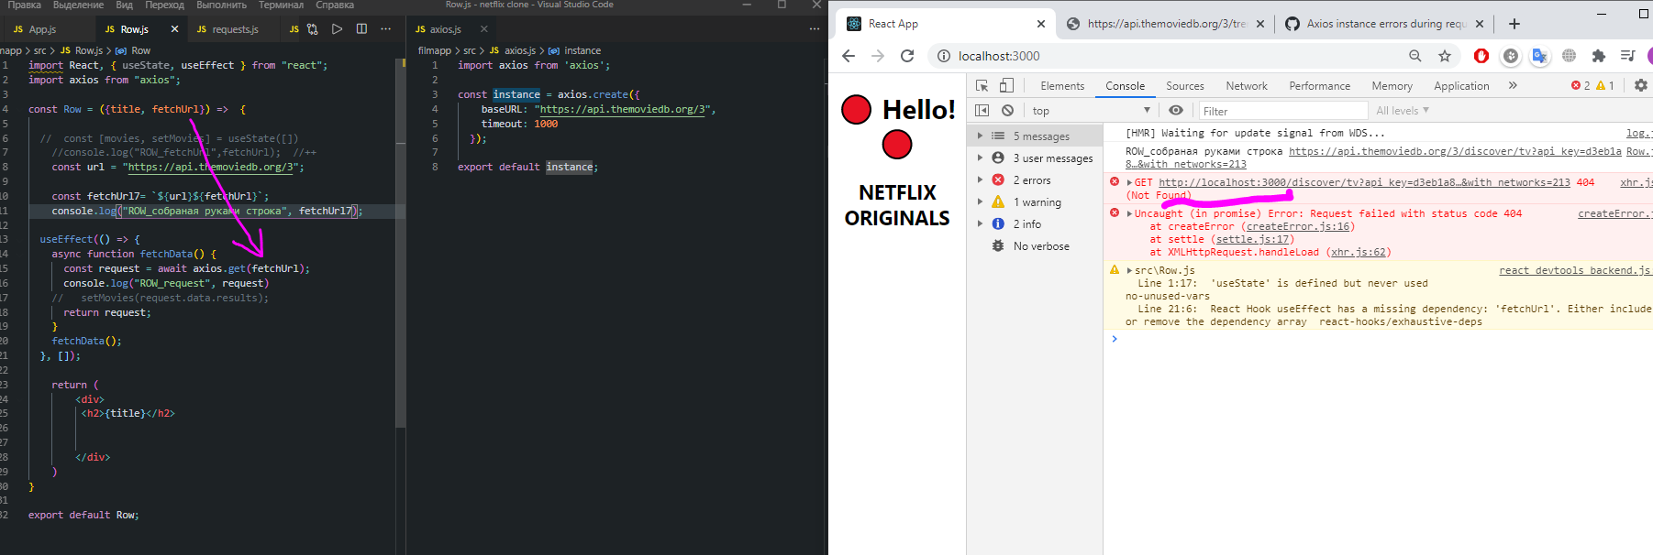Open the requests.js editor tab

click(x=235, y=29)
